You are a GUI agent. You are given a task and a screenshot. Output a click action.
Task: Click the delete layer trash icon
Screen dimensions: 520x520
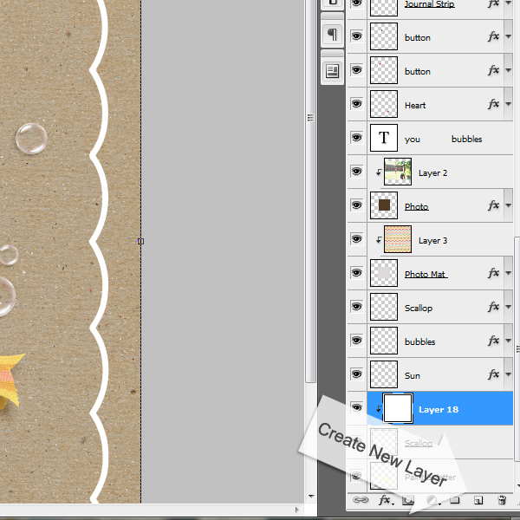point(502,500)
